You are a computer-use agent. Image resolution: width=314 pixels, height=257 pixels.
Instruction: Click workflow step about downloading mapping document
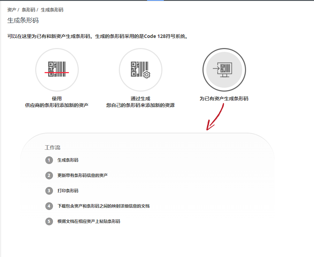(104, 206)
